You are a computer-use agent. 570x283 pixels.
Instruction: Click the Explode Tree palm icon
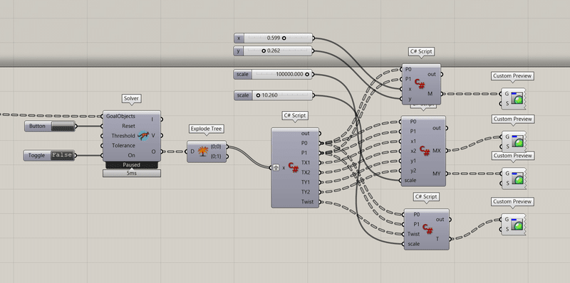[202, 151]
